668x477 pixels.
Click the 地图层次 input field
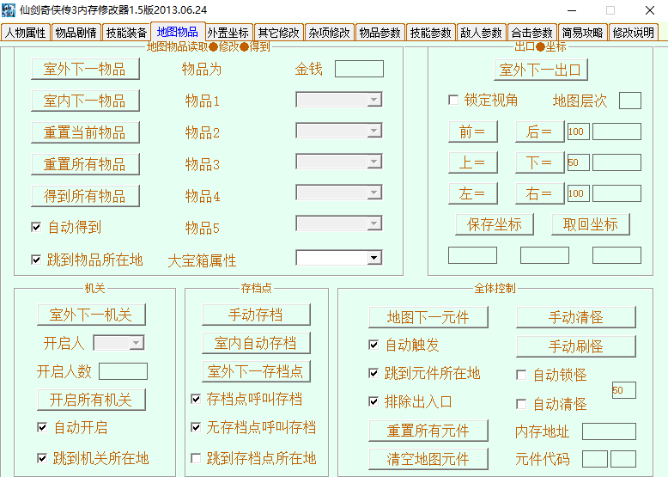(x=629, y=101)
